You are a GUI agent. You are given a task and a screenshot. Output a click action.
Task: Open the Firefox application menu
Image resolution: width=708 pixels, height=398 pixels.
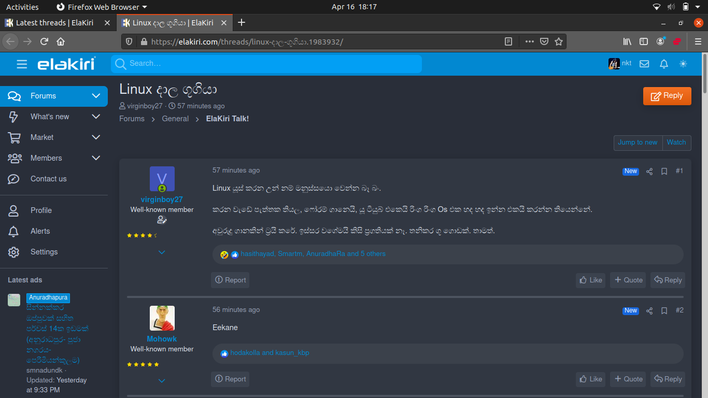[x=698, y=41]
